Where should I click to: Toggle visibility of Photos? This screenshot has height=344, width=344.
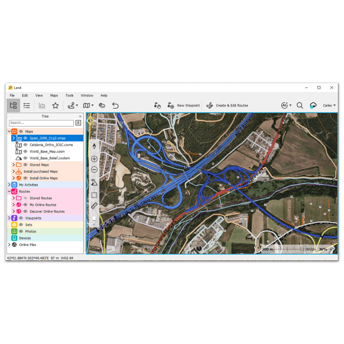pyautogui.click(x=21, y=231)
